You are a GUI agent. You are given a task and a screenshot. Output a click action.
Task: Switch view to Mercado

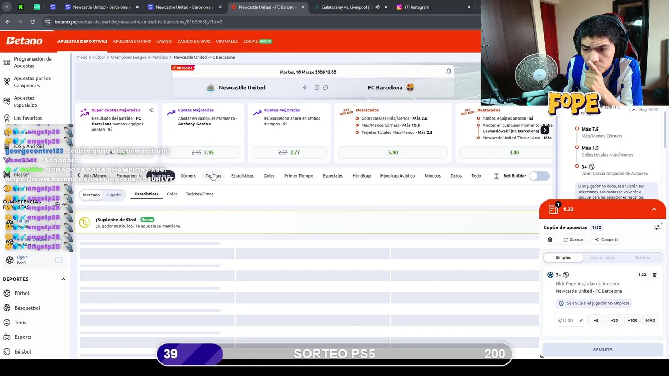pyautogui.click(x=91, y=195)
